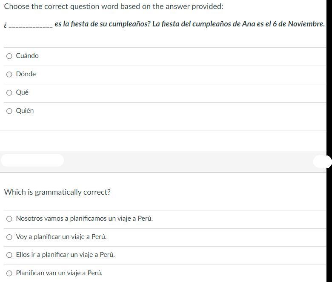The image size is (332, 282).
Task: Click 'Ellos ir a planificar un viaje' text
Action: [x=65, y=255]
